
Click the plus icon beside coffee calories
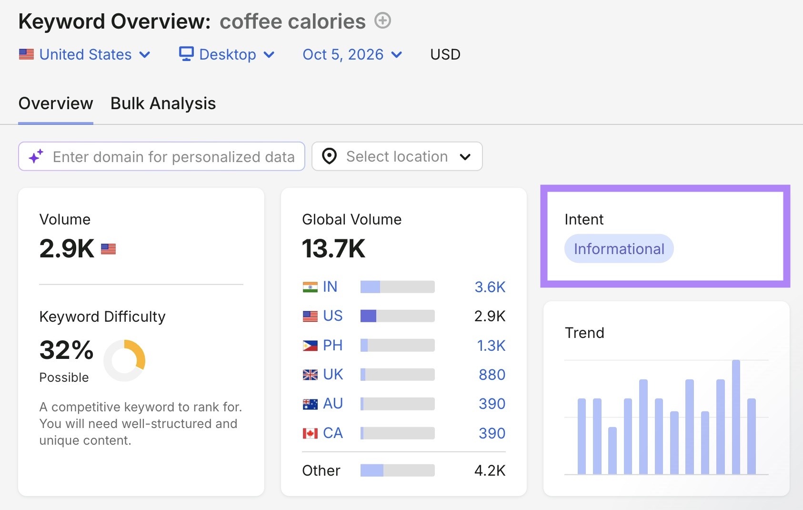click(382, 20)
